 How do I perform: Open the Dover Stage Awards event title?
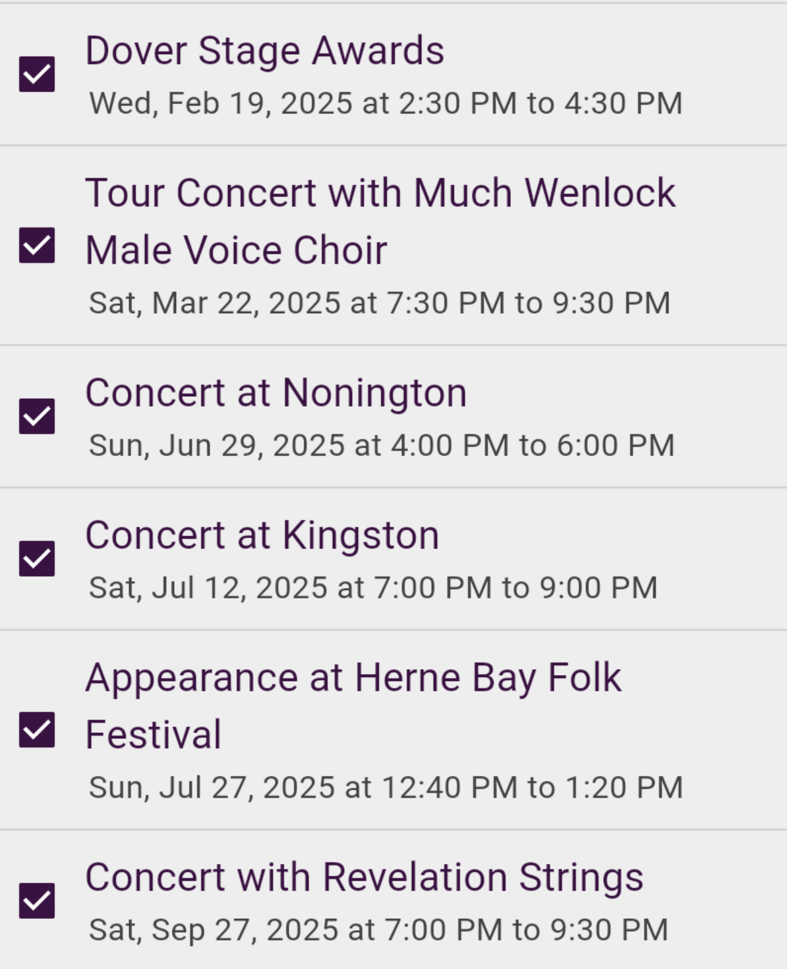pyautogui.click(x=265, y=51)
